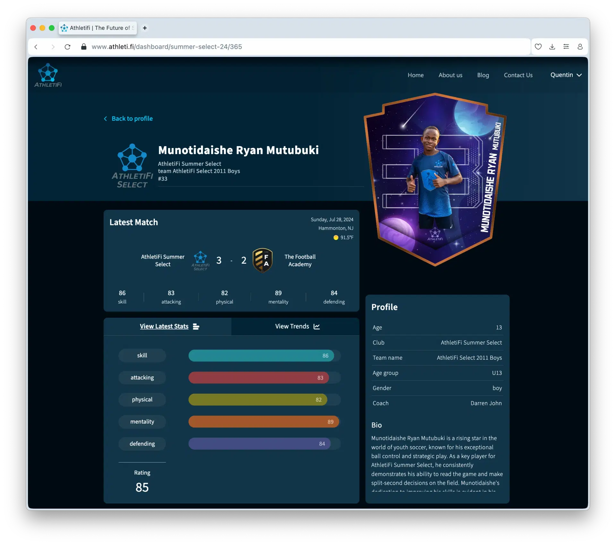Toggle the bookmark/save icon in browser toolbar
Viewport: 616px width, 545px height.
[539, 46]
